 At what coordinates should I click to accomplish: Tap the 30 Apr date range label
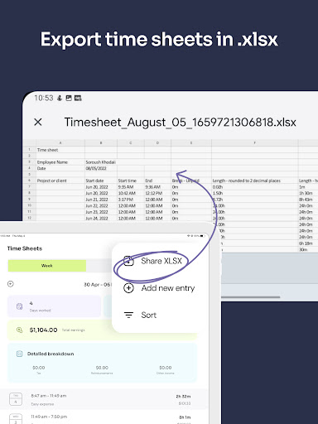tap(97, 284)
